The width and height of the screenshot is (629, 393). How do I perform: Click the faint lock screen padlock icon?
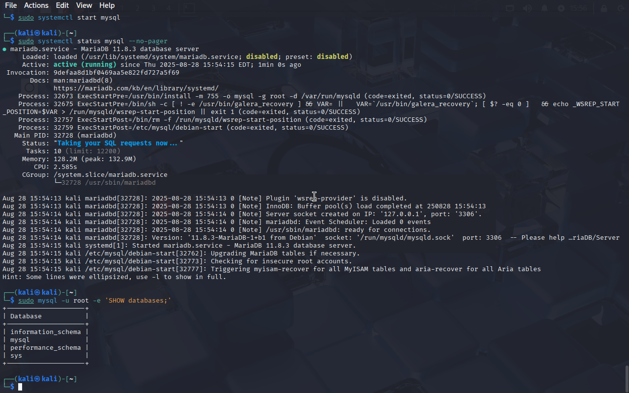point(604,8)
